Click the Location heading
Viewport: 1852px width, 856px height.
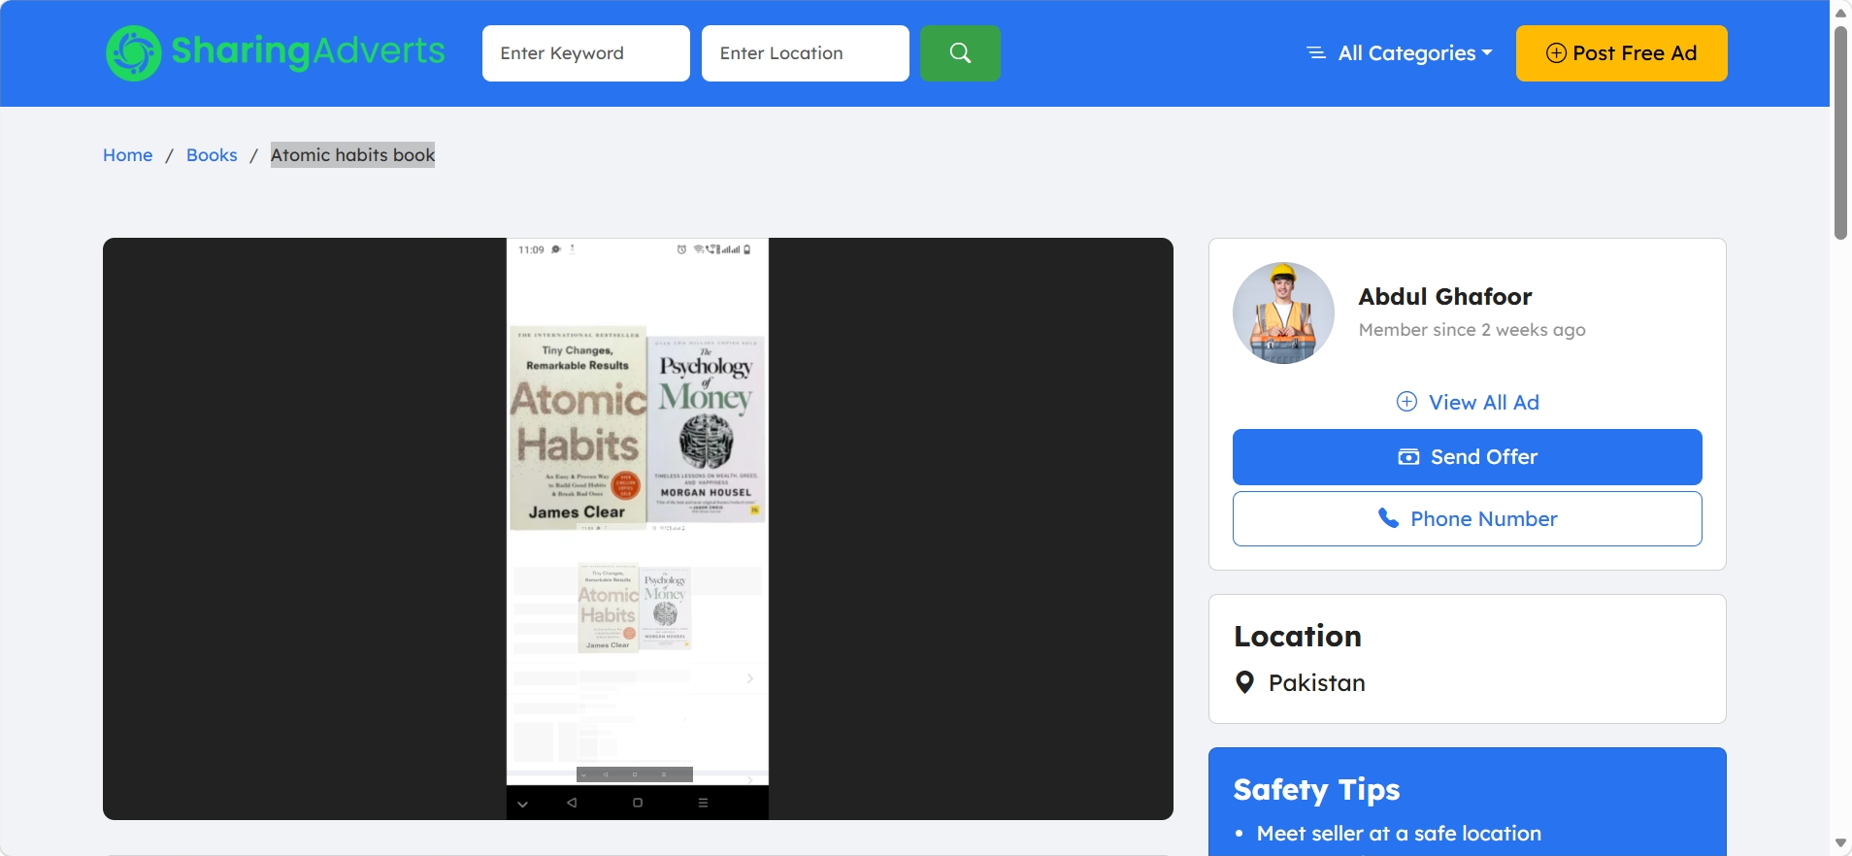tap(1298, 637)
